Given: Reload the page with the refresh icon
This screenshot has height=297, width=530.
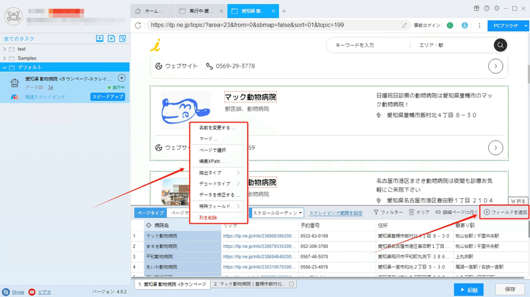Looking at the screenshot, I should coord(138,25).
